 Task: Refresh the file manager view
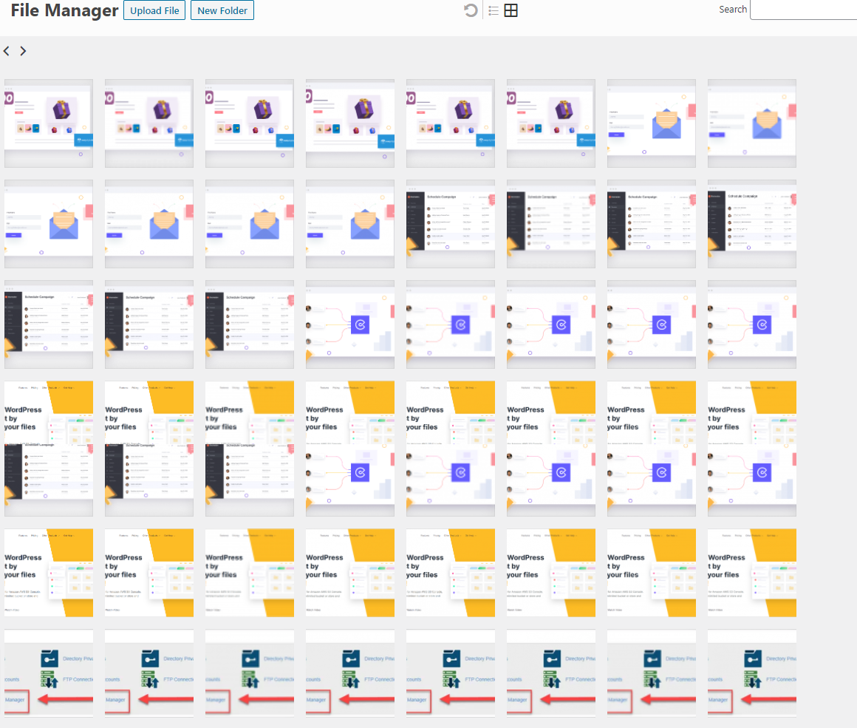[471, 10]
